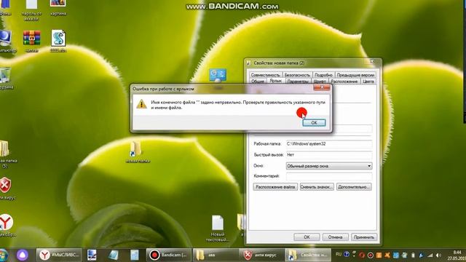Click 'Применить' in the Properties window
The height and width of the screenshot is (262, 466).
(x=364, y=237)
